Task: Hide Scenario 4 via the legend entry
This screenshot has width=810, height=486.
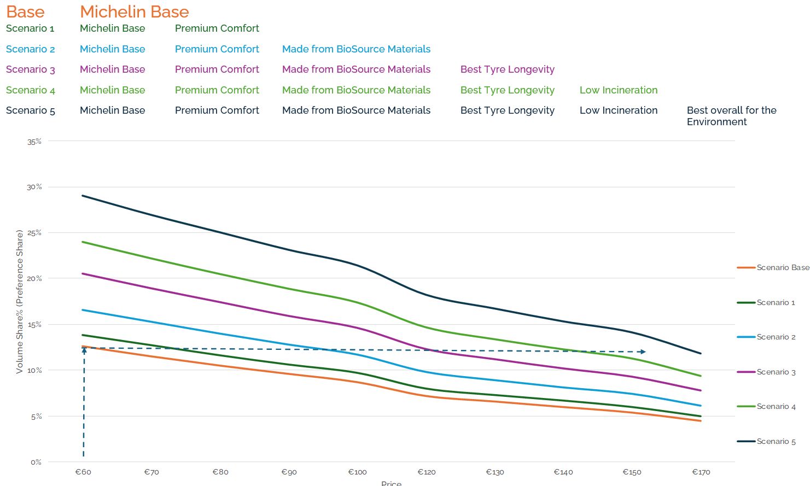Action: pos(776,407)
